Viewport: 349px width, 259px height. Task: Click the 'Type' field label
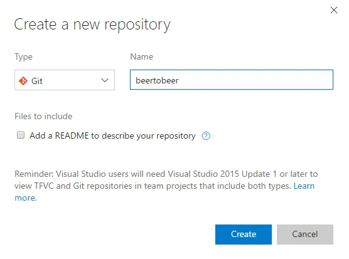24,57
